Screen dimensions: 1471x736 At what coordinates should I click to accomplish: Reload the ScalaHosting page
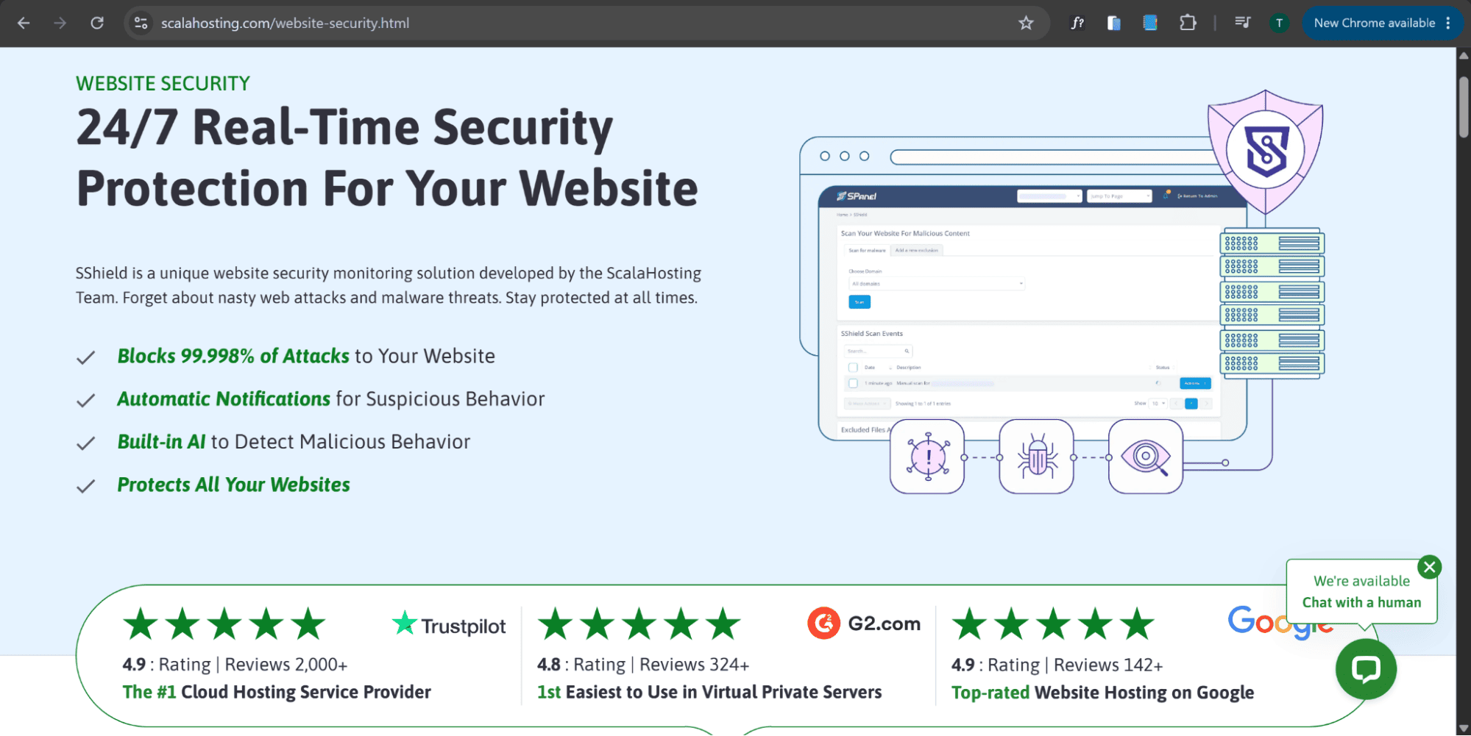(x=97, y=23)
